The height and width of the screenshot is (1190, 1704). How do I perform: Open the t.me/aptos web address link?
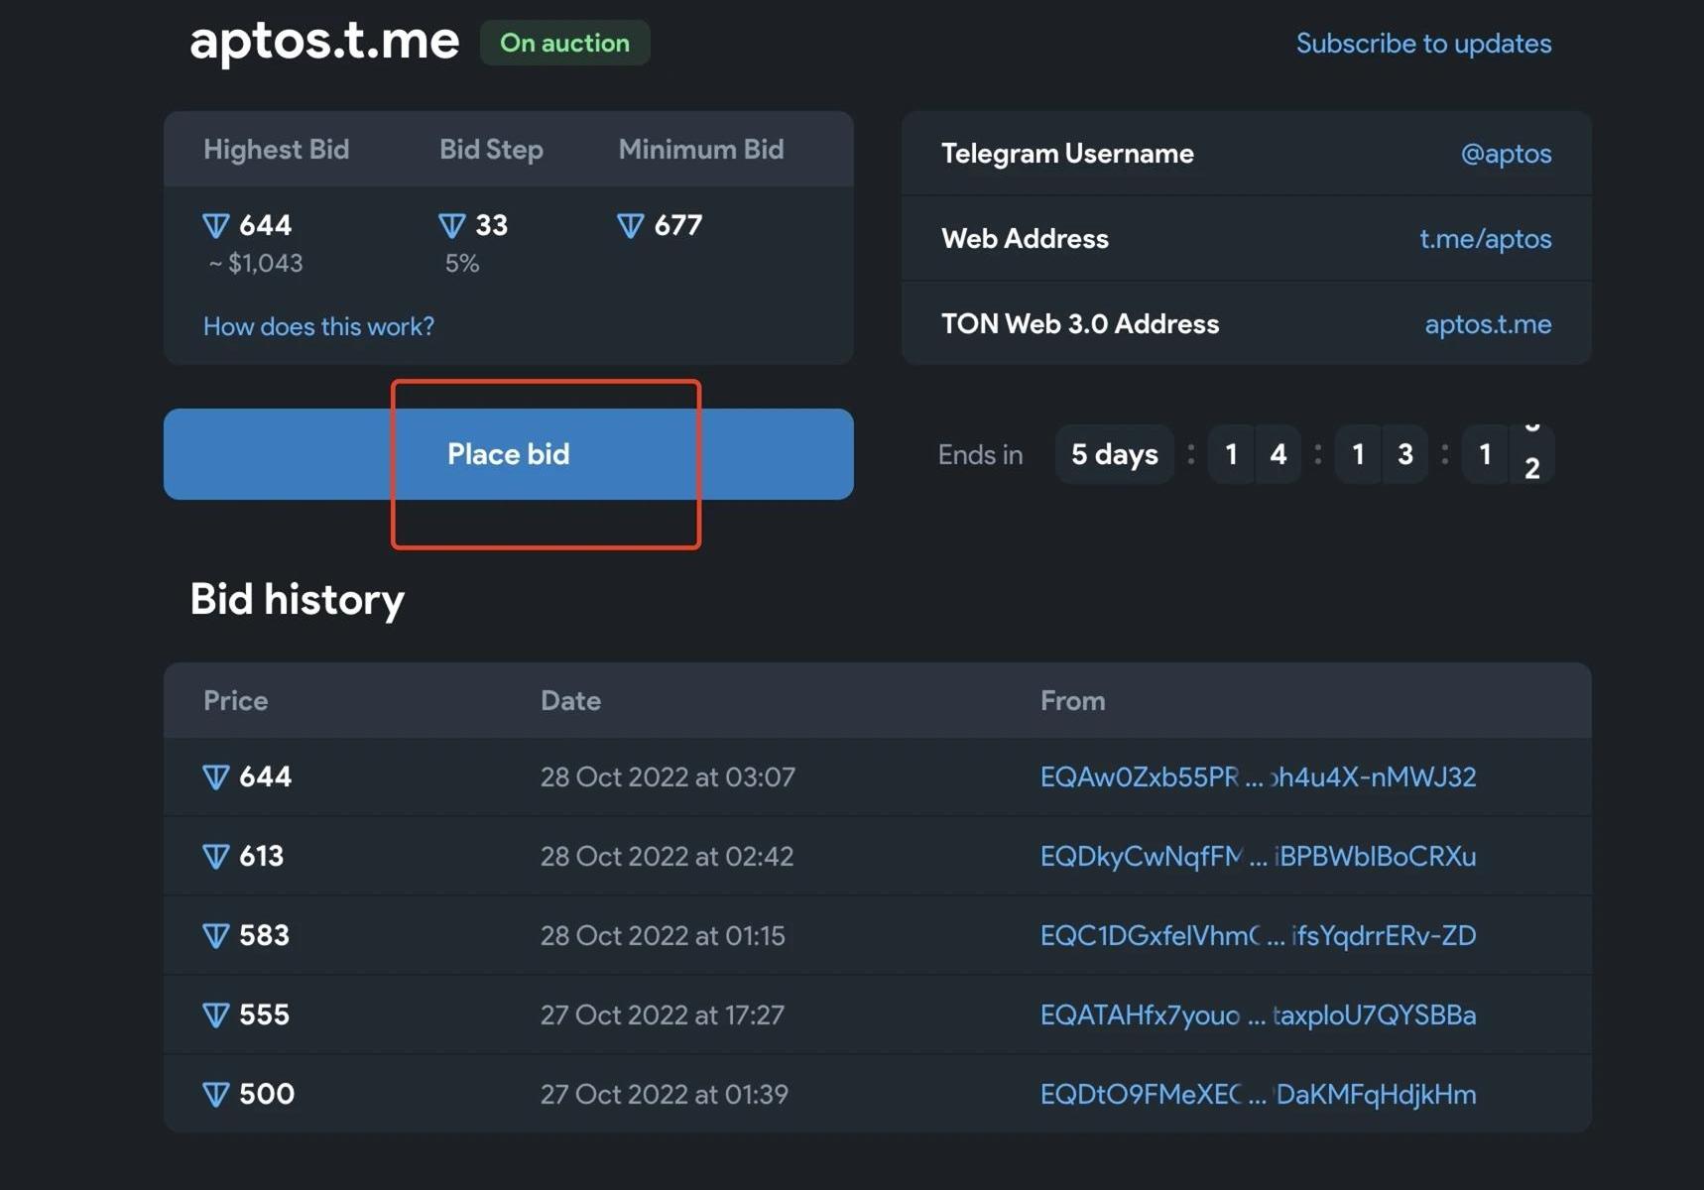point(1485,239)
